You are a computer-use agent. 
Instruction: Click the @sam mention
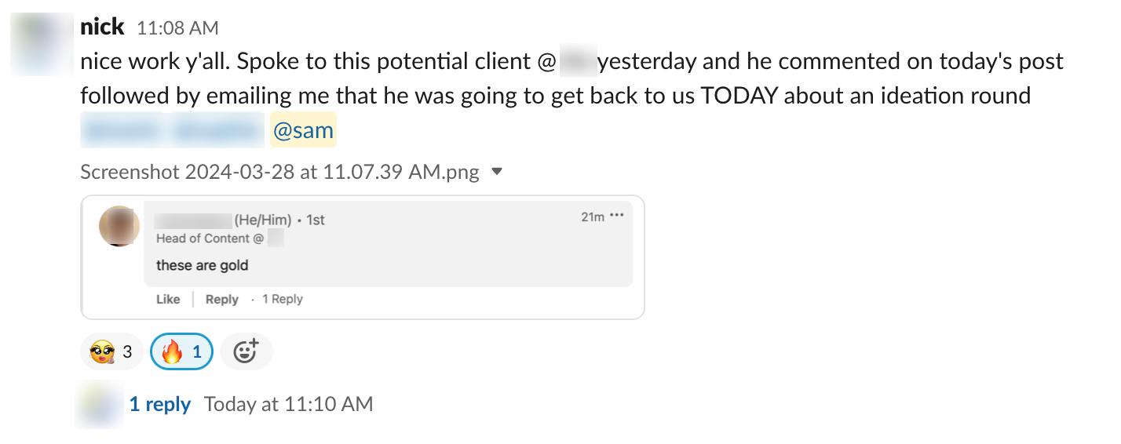point(303,130)
